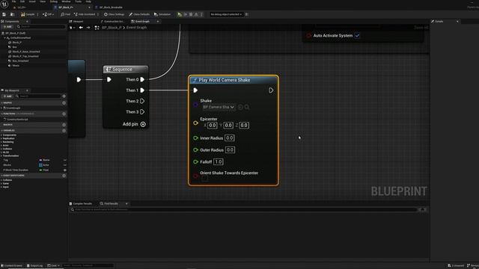
Task: Click the Actor type color swatch for Blocks variable
Action: [x=40, y=165]
